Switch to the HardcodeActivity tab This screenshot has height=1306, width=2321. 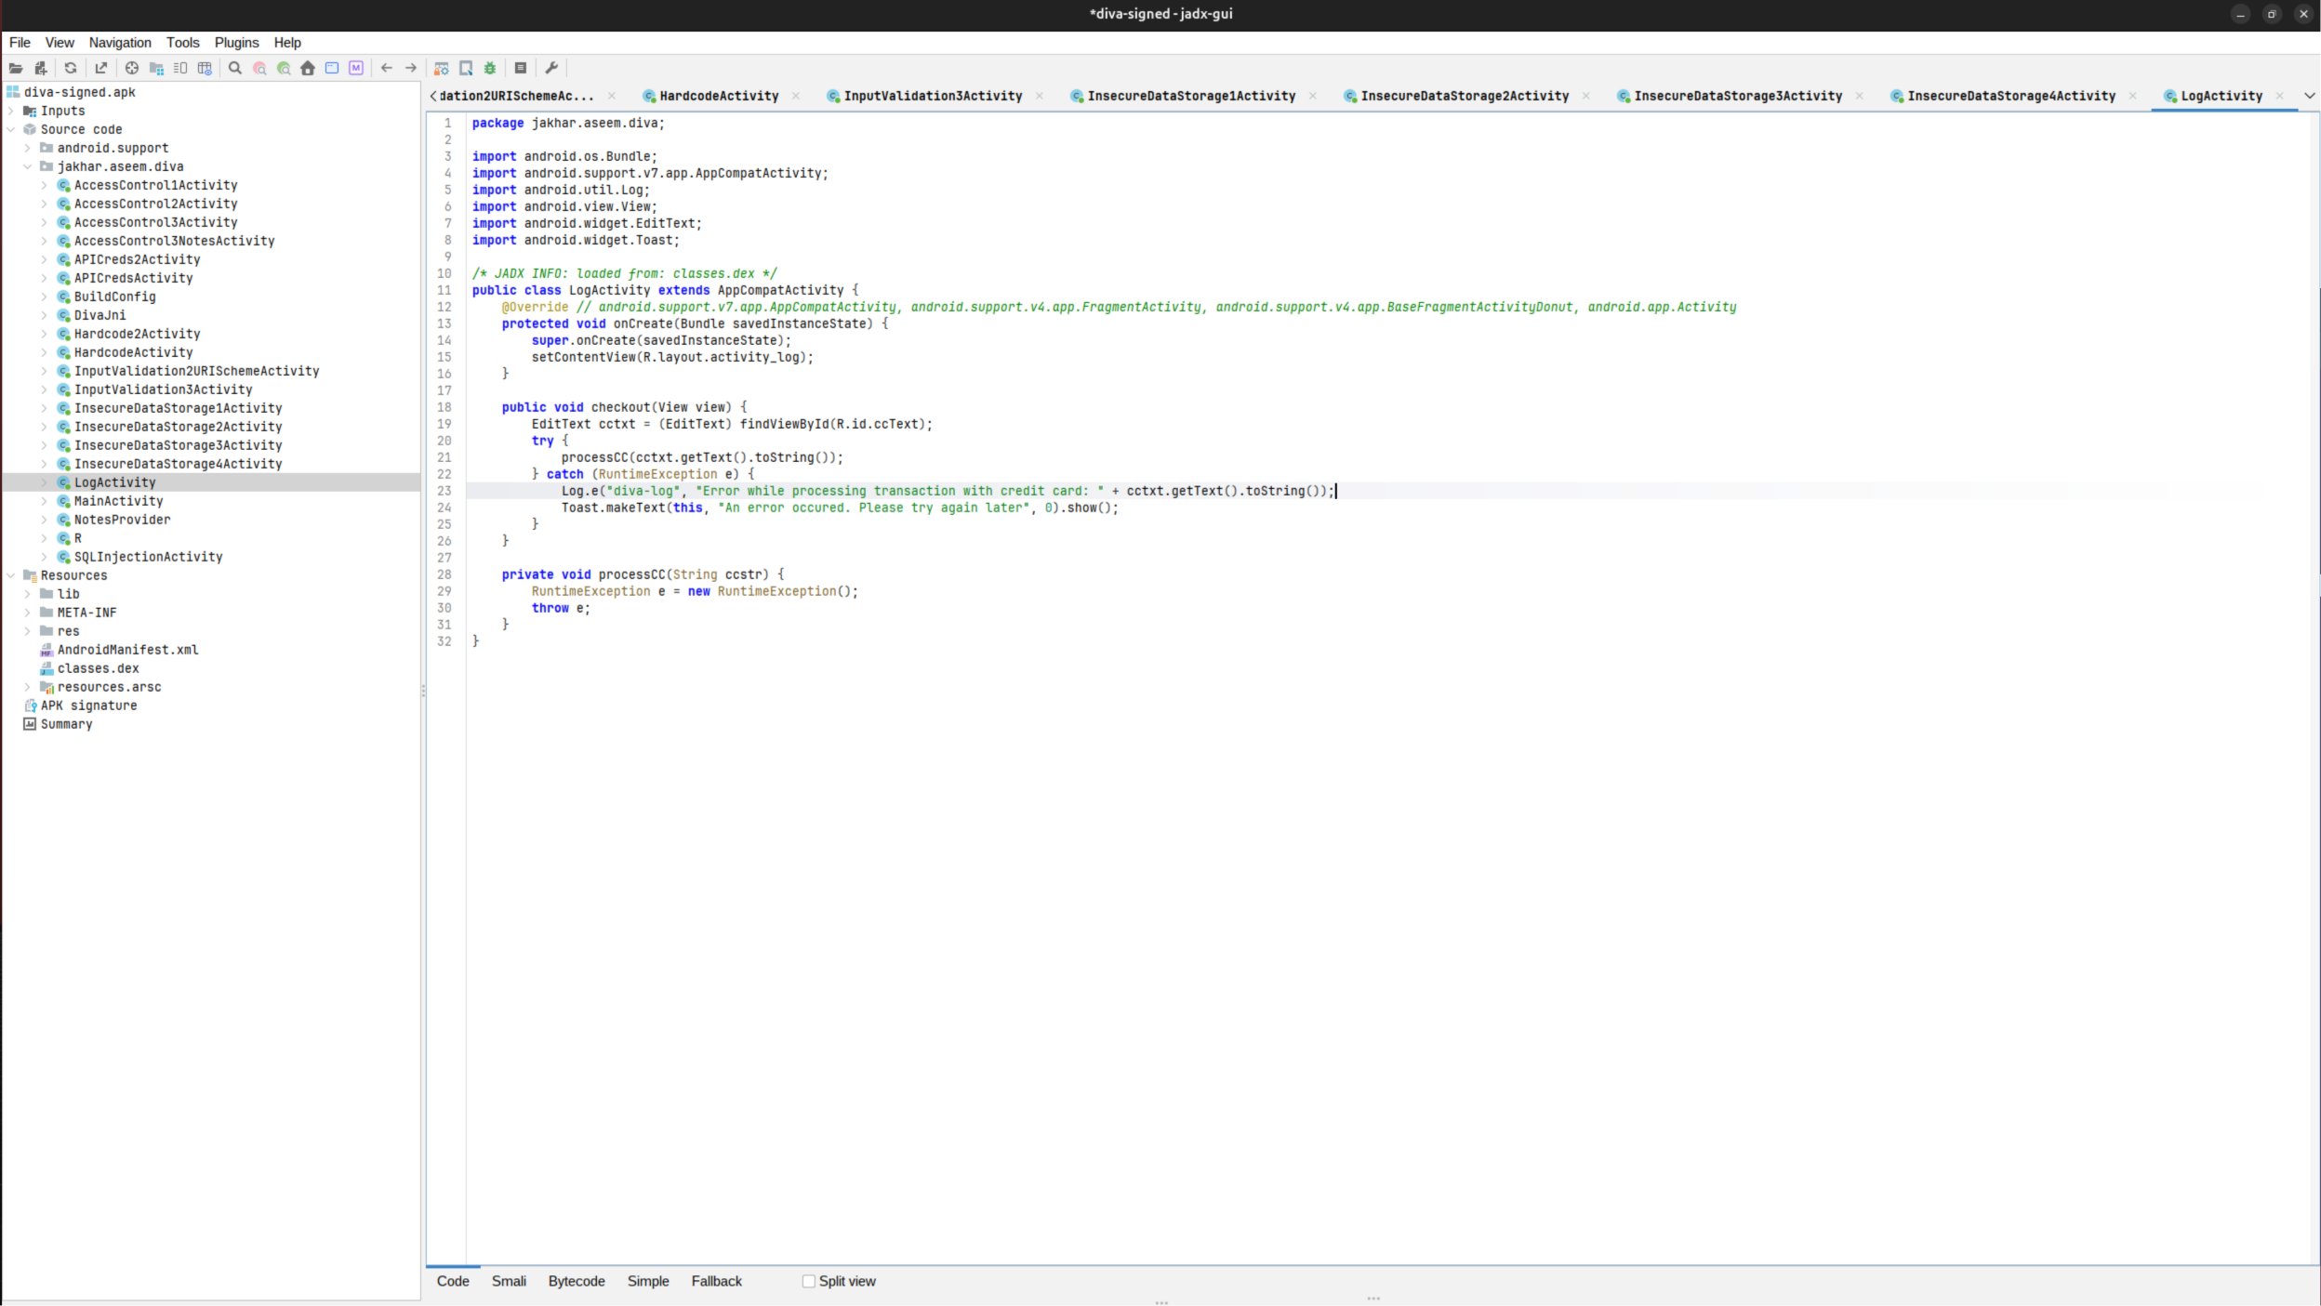[718, 96]
